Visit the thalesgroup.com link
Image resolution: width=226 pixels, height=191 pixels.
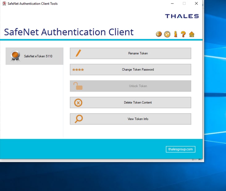(181, 149)
